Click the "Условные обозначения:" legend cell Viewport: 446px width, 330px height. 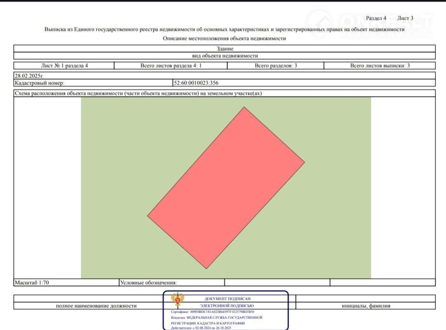(x=148, y=283)
